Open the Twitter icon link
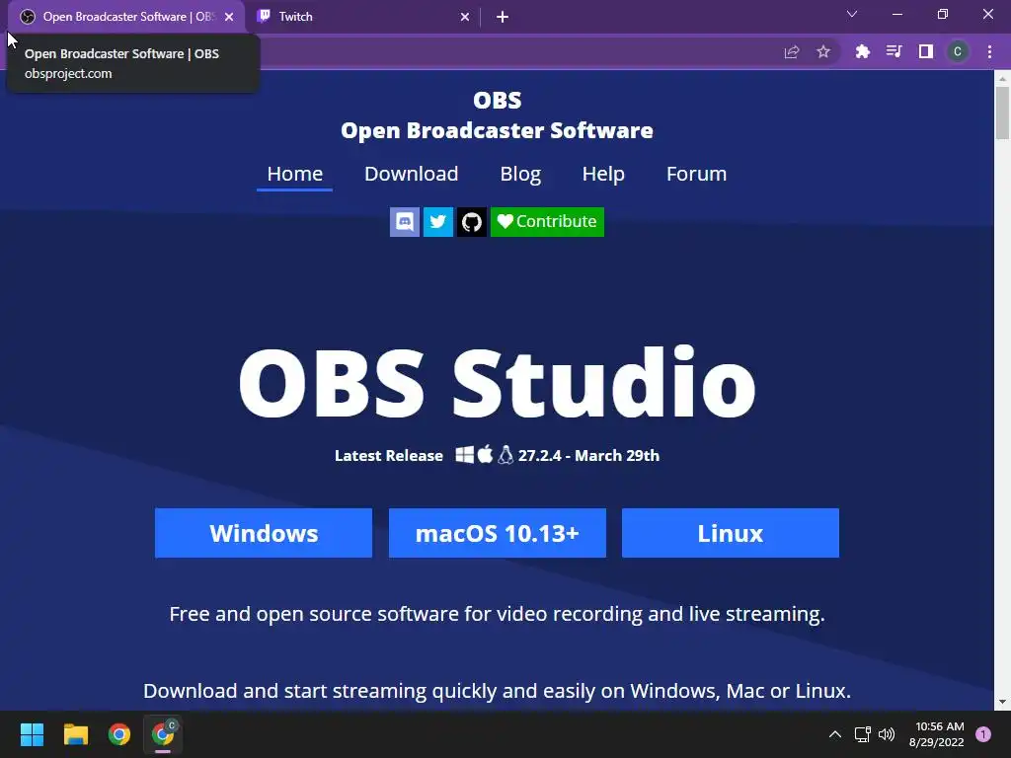 point(437,222)
